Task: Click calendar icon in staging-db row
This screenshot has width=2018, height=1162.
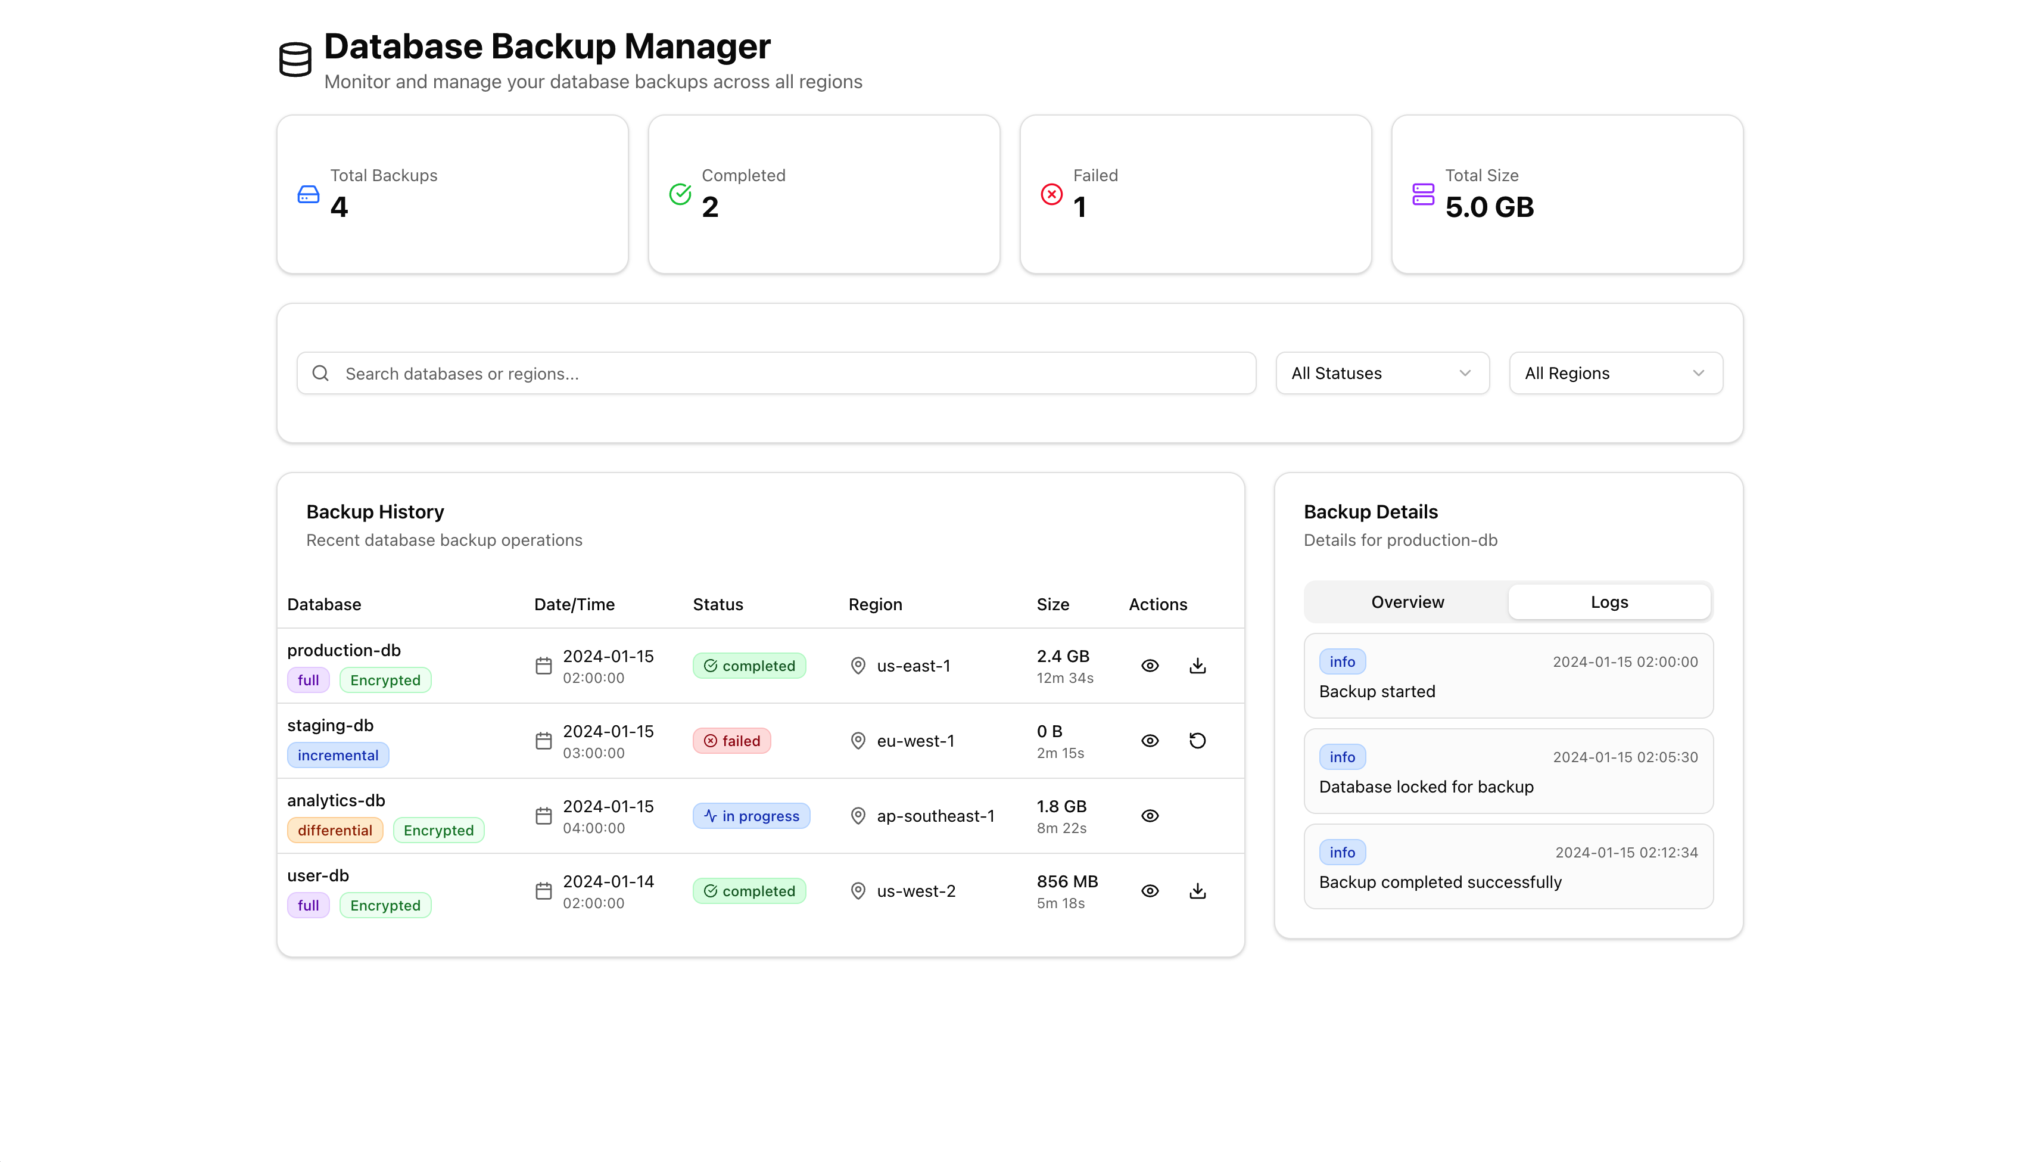Action: pos(543,741)
